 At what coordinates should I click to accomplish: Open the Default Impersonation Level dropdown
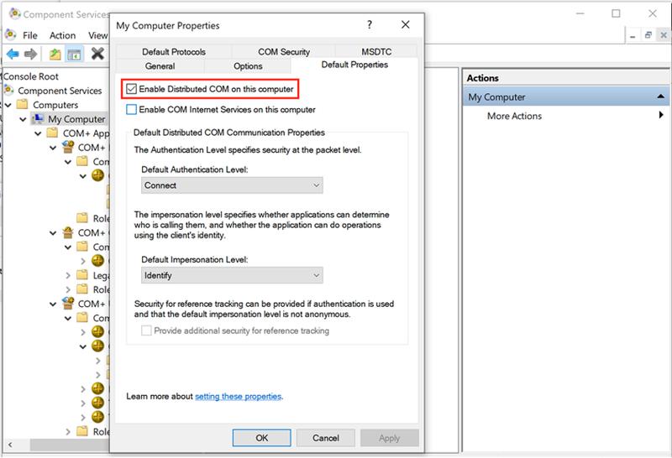point(232,275)
